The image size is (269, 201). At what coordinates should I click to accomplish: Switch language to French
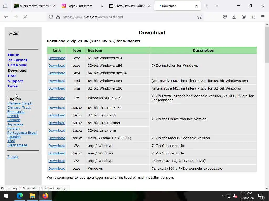coord(13,116)
